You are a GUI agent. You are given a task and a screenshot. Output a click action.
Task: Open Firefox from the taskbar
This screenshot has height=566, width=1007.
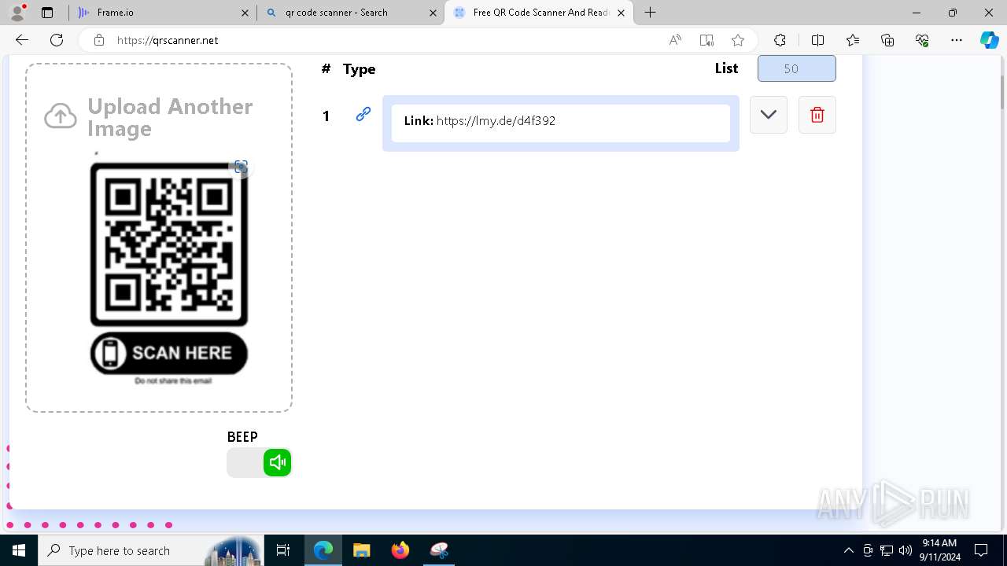point(400,550)
